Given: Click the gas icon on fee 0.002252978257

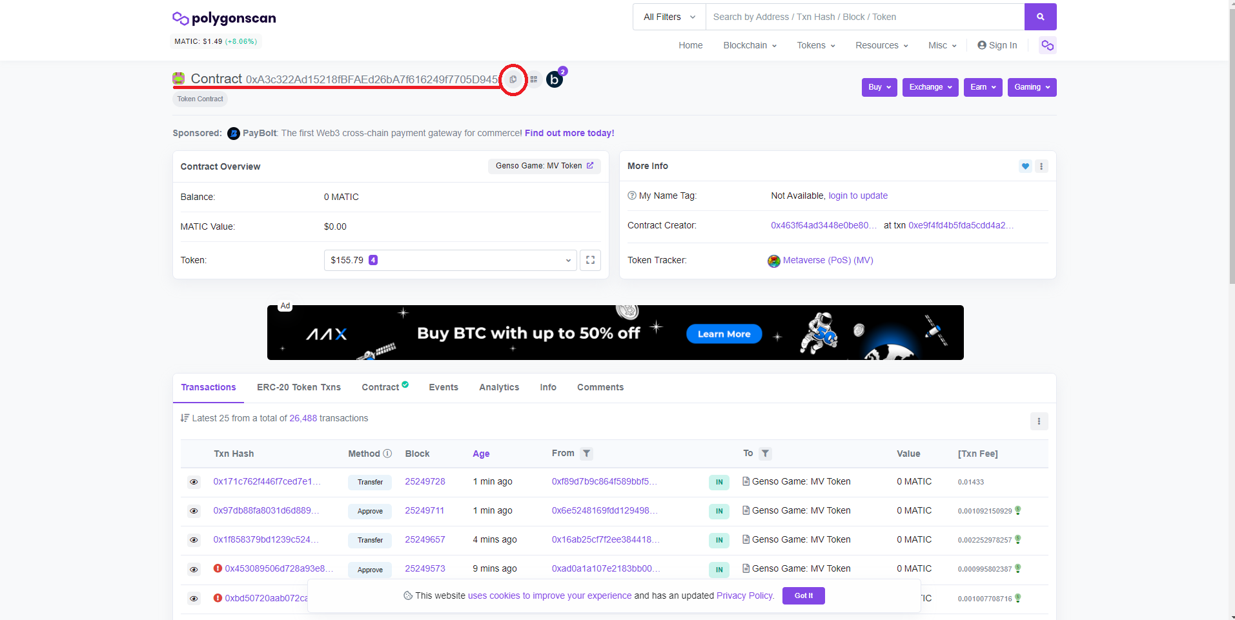Looking at the screenshot, I should pyautogui.click(x=1018, y=539).
